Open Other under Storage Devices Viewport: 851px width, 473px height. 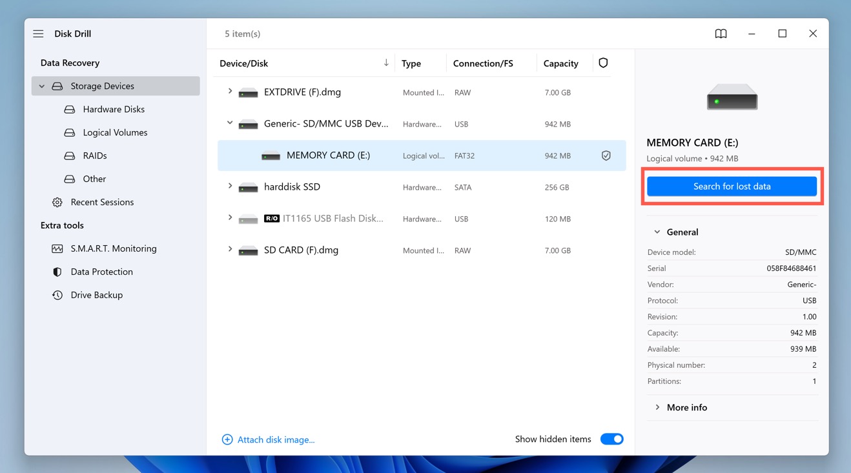pos(94,179)
